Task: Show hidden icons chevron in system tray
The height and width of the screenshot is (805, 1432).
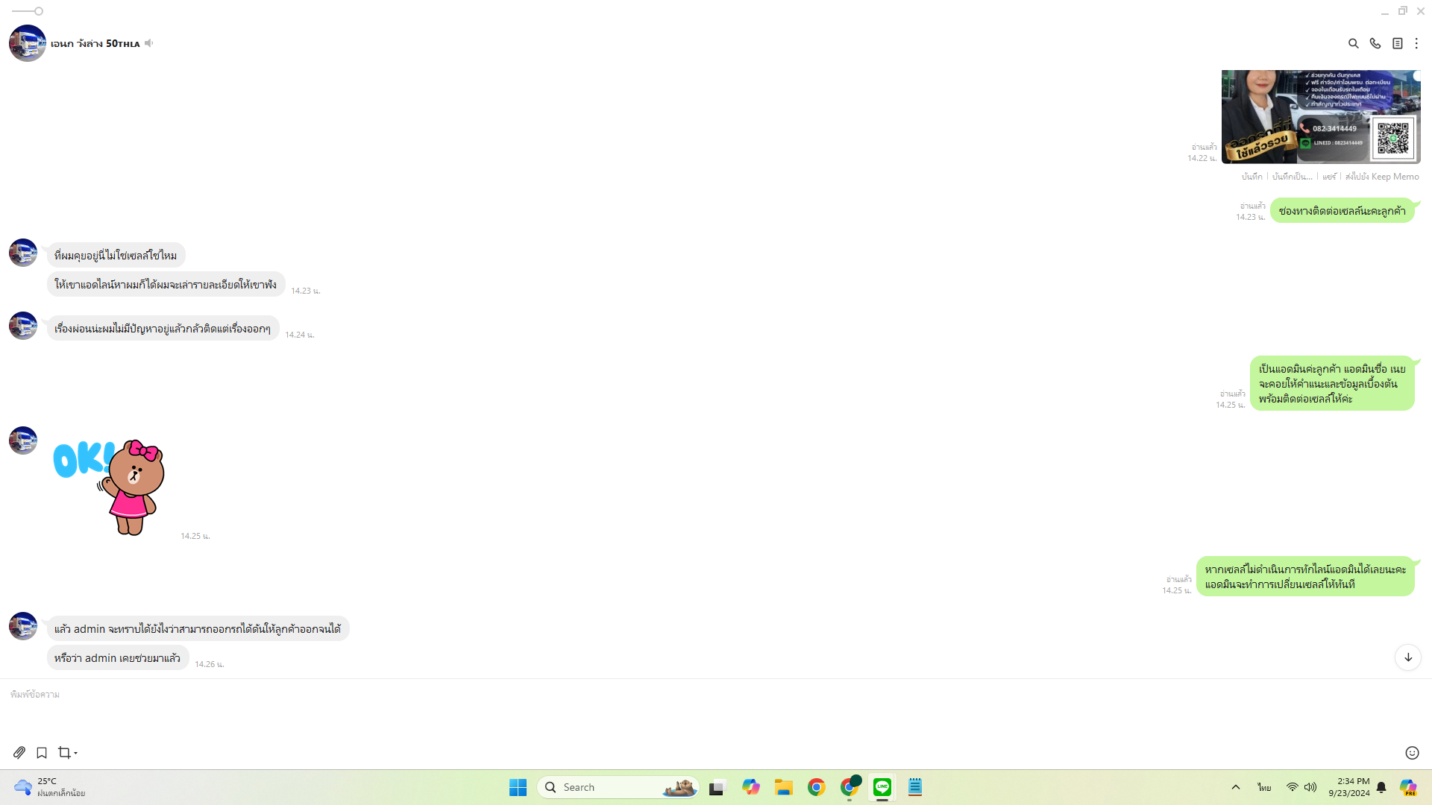Action: coord(1235,787)
